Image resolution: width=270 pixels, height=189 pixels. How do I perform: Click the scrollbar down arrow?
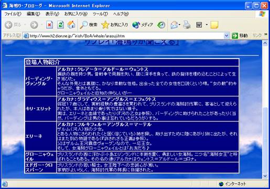click(x=265, y=176)
